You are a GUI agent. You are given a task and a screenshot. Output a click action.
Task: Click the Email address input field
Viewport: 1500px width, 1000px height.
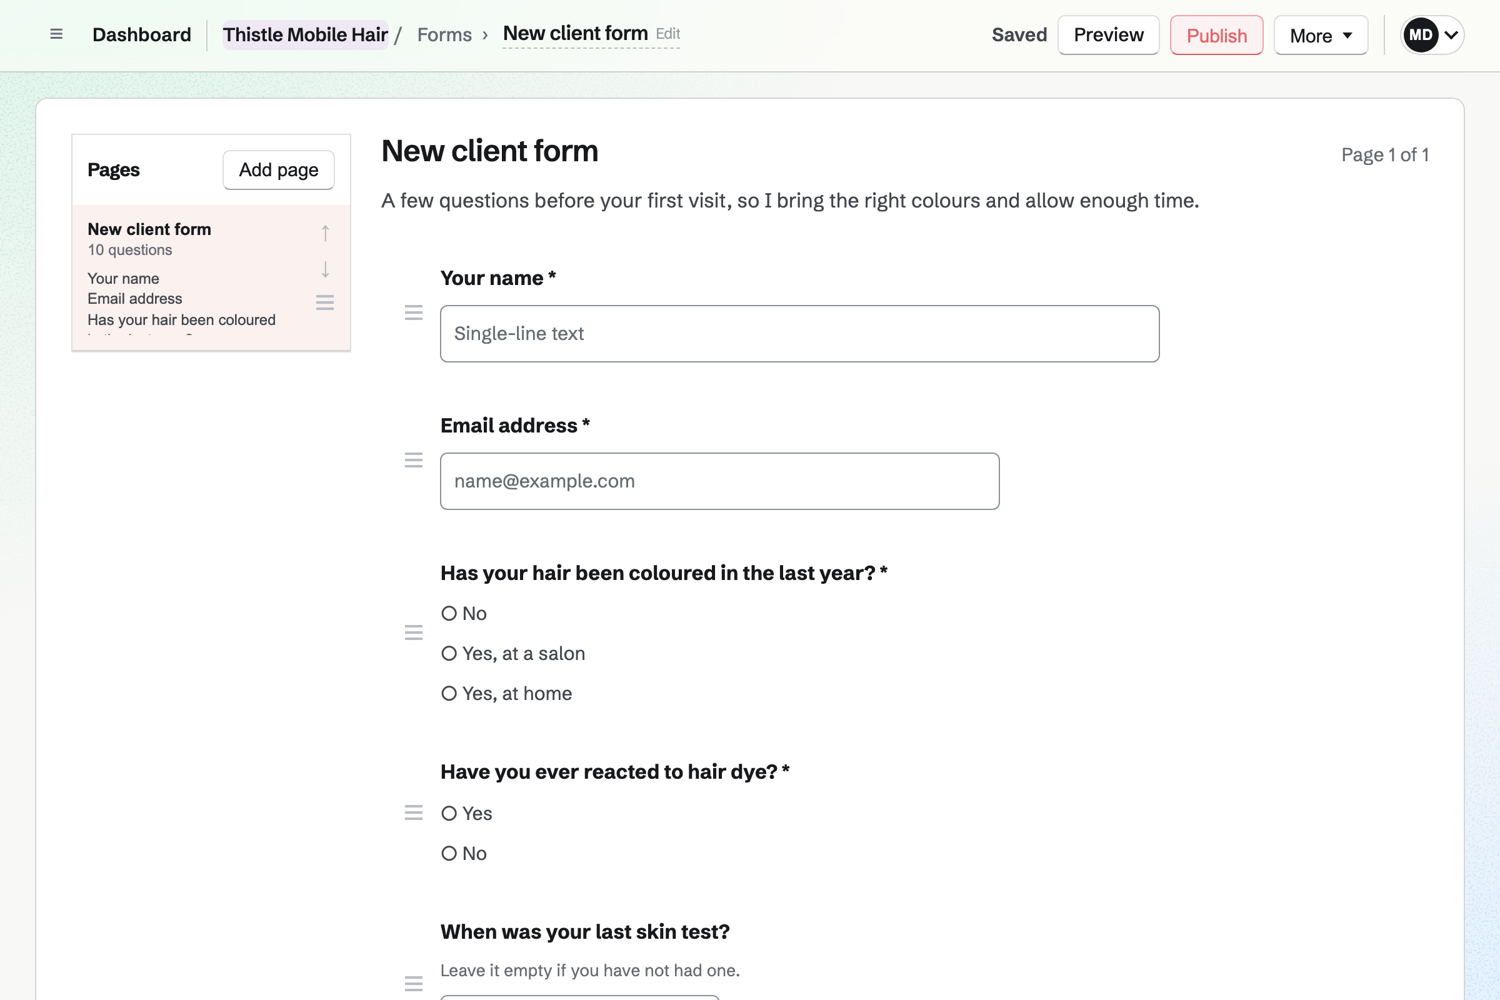719,481
